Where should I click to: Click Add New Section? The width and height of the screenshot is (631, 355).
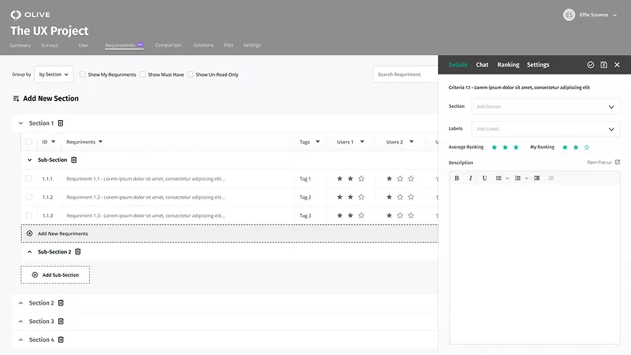50,98
